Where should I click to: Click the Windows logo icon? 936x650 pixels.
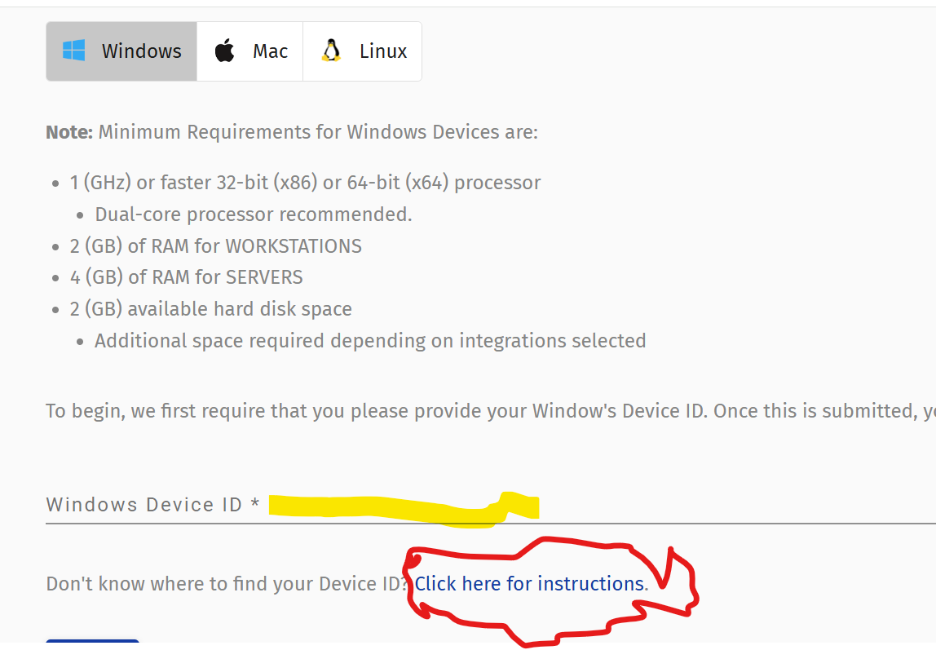[74, 51]
